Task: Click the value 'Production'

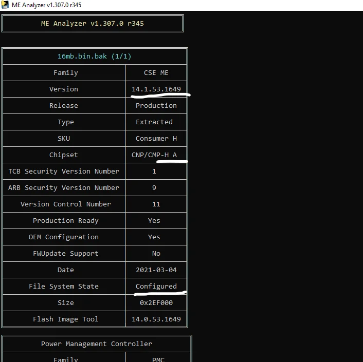Action: (x=156, y=106)
